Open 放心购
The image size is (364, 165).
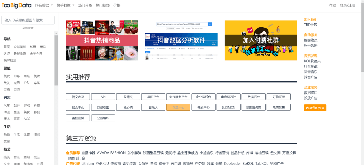[128, 107]
